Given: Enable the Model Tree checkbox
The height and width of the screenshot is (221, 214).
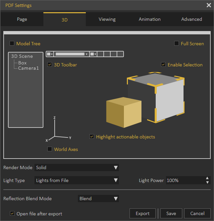Looking at the screenshot, I should [x=12, y=43].
